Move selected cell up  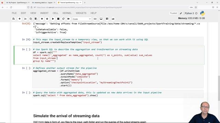pos(42,19)
